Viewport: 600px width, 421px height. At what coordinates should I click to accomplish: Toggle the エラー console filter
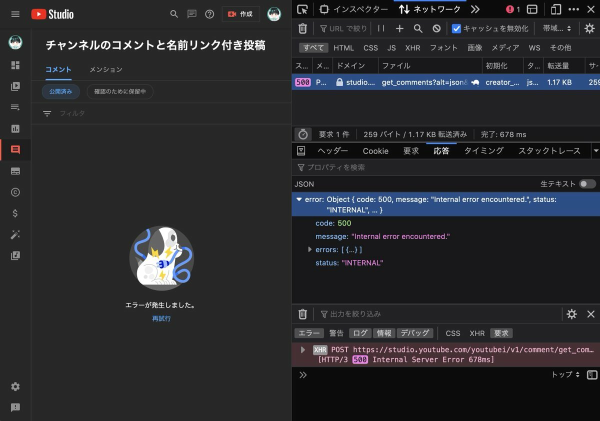coord(309,333)
